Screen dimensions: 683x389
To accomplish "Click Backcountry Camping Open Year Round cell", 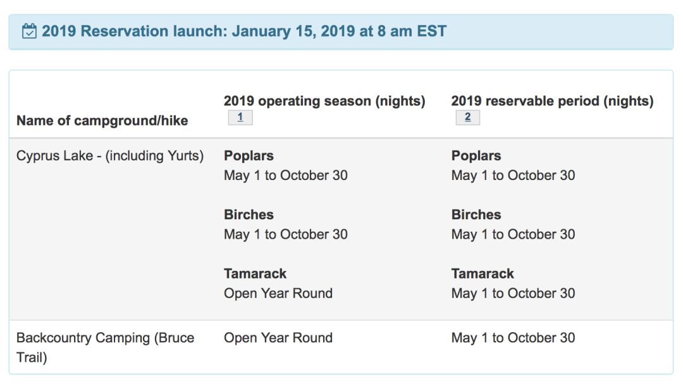I will [278, 338].
